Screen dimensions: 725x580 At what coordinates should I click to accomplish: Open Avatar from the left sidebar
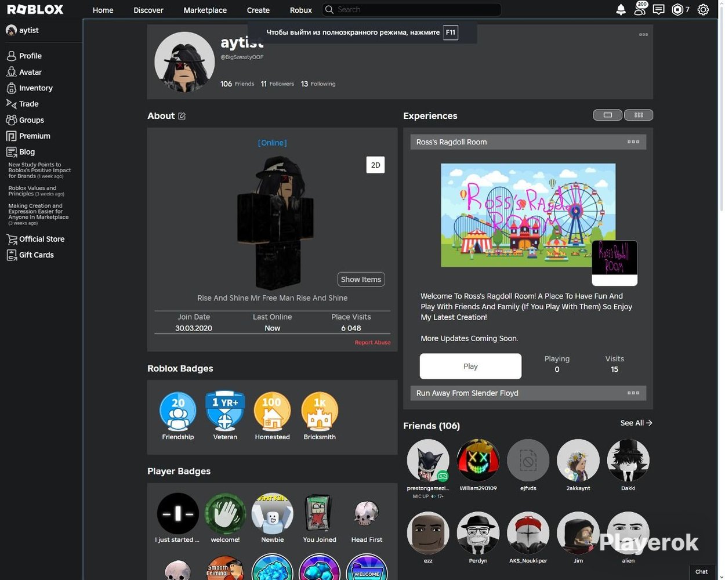click(x=24, y=72)
